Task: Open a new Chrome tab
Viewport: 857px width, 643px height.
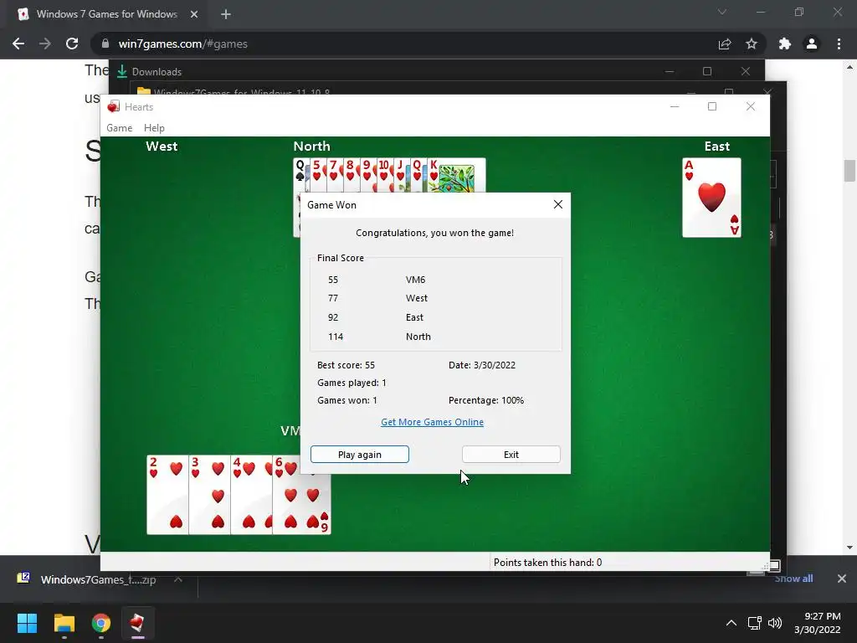Action: tap(226, 14)
